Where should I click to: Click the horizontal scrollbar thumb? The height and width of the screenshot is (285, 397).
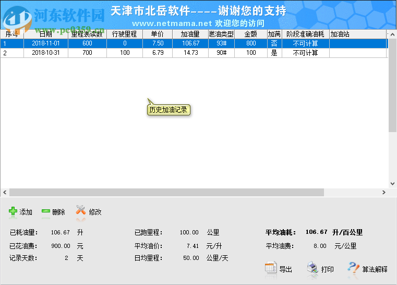166,192
